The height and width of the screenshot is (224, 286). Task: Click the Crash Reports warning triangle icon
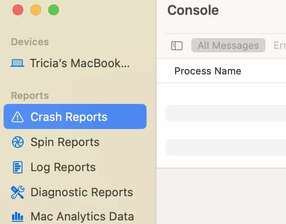pos(17,117)
